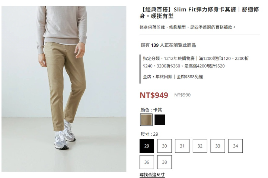
Task: Pick size 33 option
Action: coord(218,146)
